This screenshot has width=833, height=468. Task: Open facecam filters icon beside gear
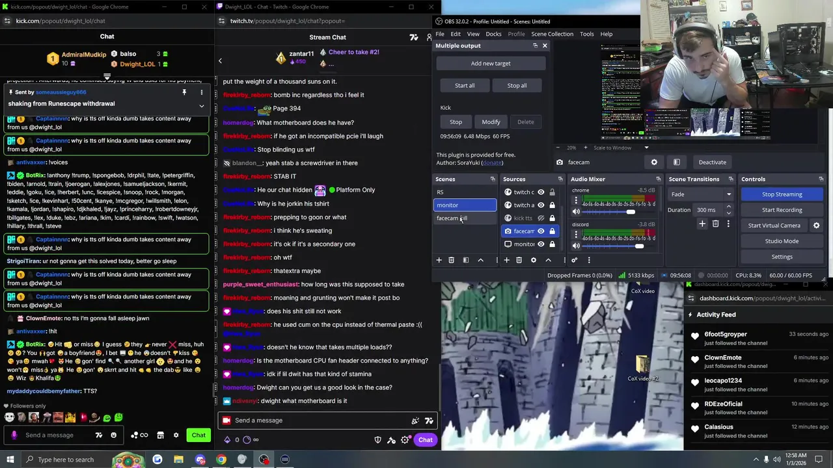pyautogui.click(x=677, y=162)
